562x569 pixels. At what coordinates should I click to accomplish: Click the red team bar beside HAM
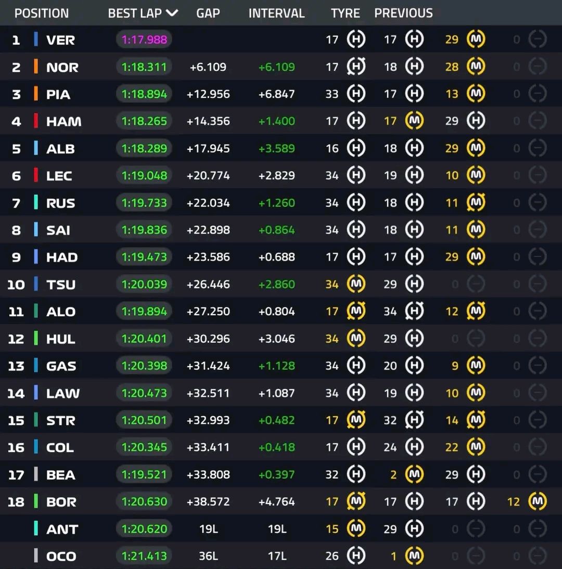(x=36, y=121)
